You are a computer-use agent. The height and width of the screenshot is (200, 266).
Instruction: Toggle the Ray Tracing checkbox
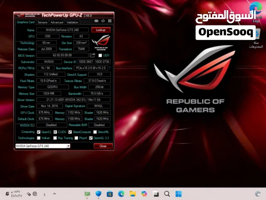55,138
